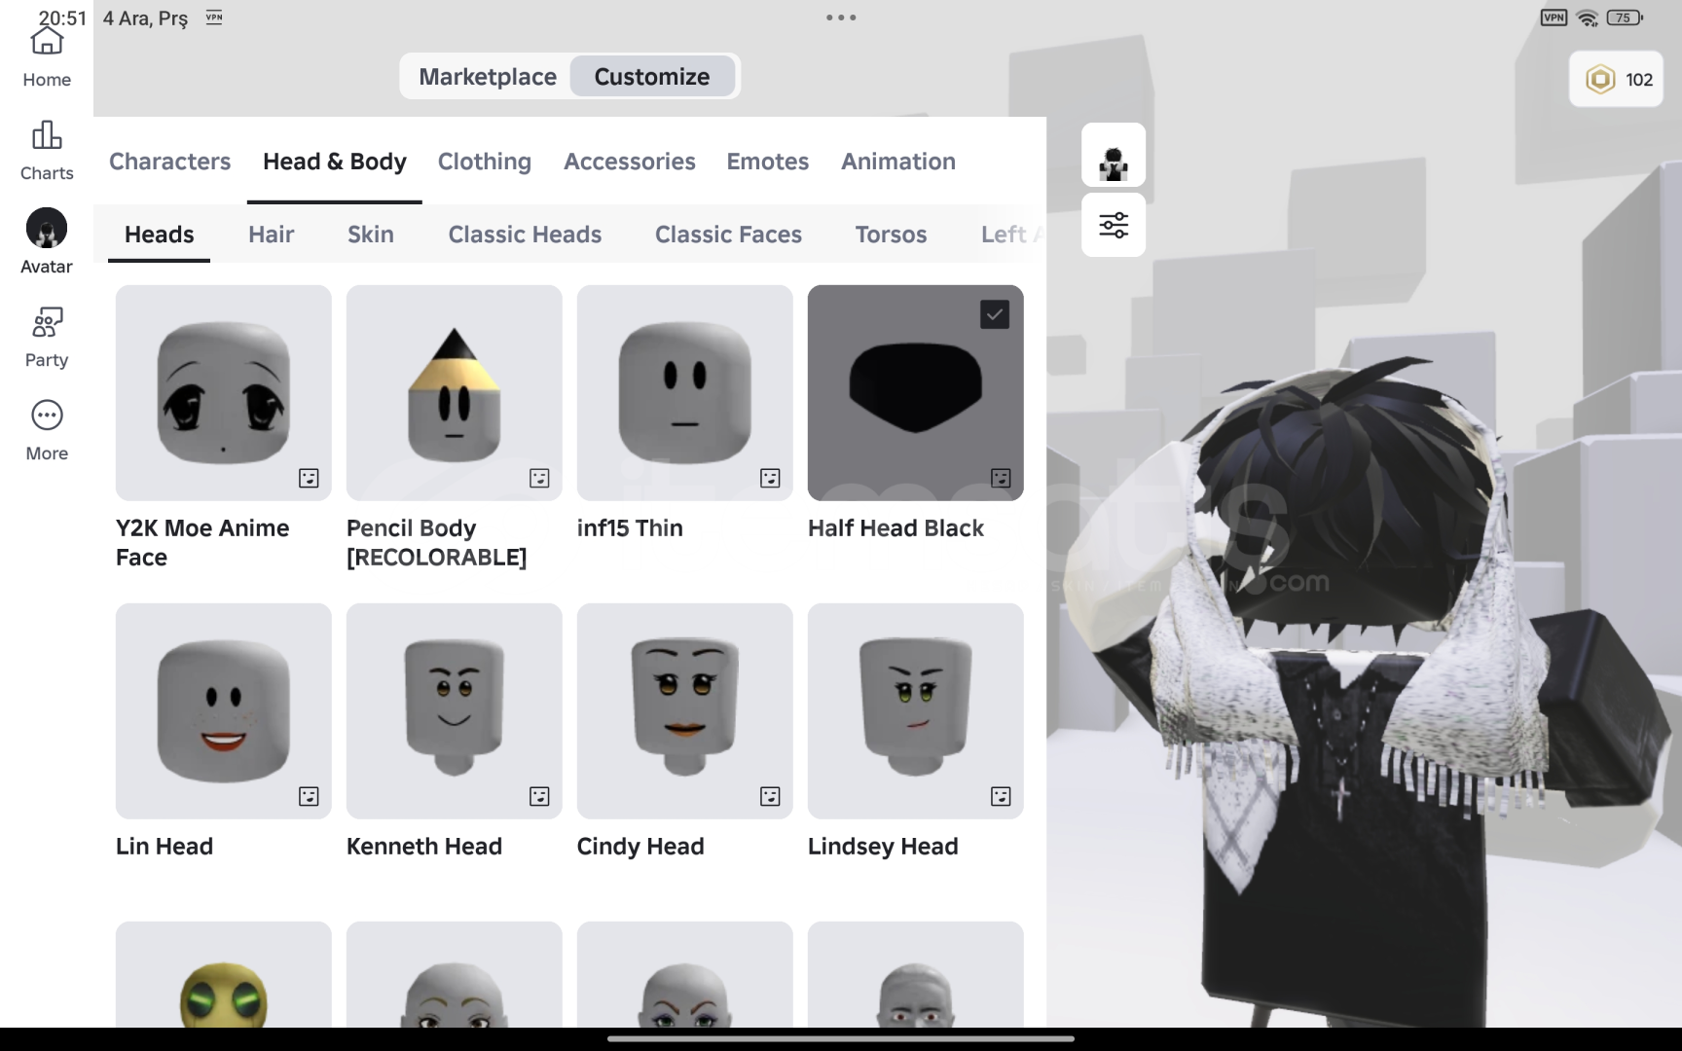Open item details icon on Kenneth Head card

(539, 796)
